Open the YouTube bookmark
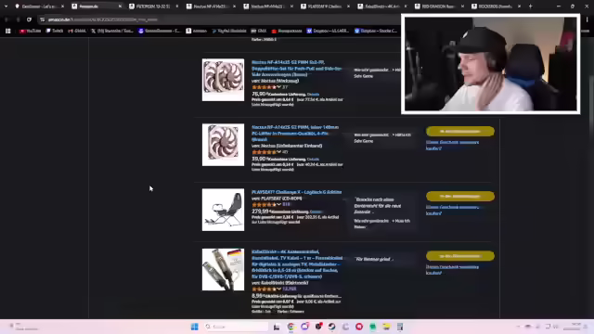The height and width of the screenshot is (334, 594). [30, 31]
